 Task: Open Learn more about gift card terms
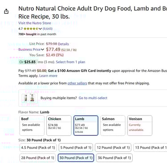tap(48, 76)
